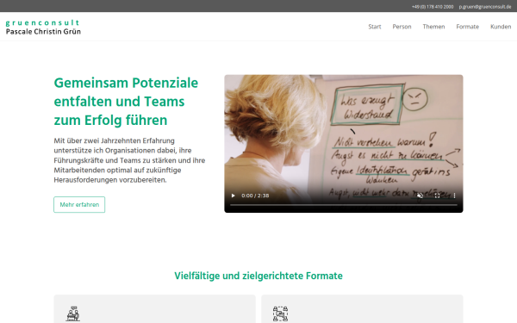
Task: Email p.gruen@gruenconsult.de from the top bar
Action: pyautogui.click(x=484, y=7)
